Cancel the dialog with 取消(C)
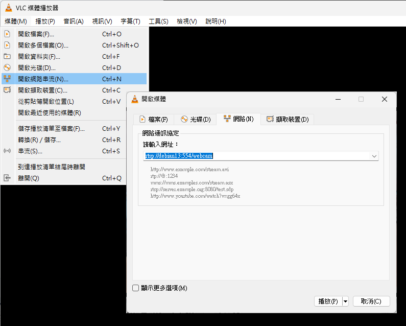The height and width of the screenshot is (326, 406). coord(371,301)
